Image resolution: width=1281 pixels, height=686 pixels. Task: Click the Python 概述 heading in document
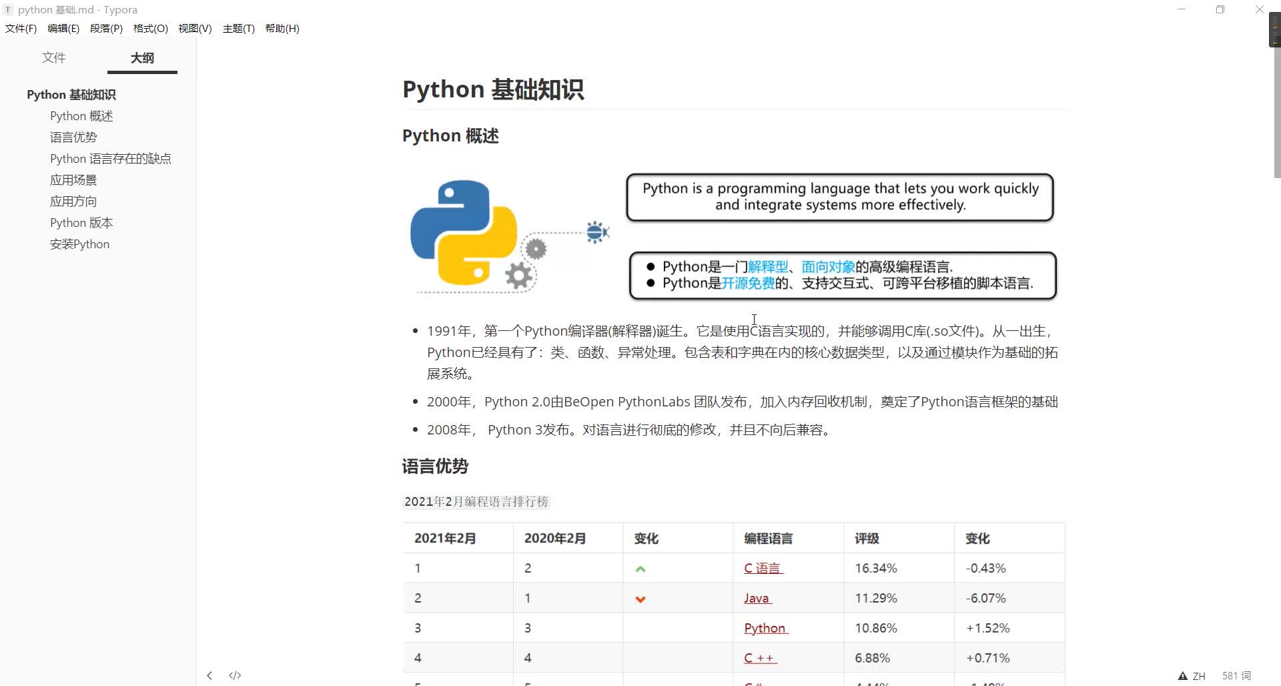450,136
